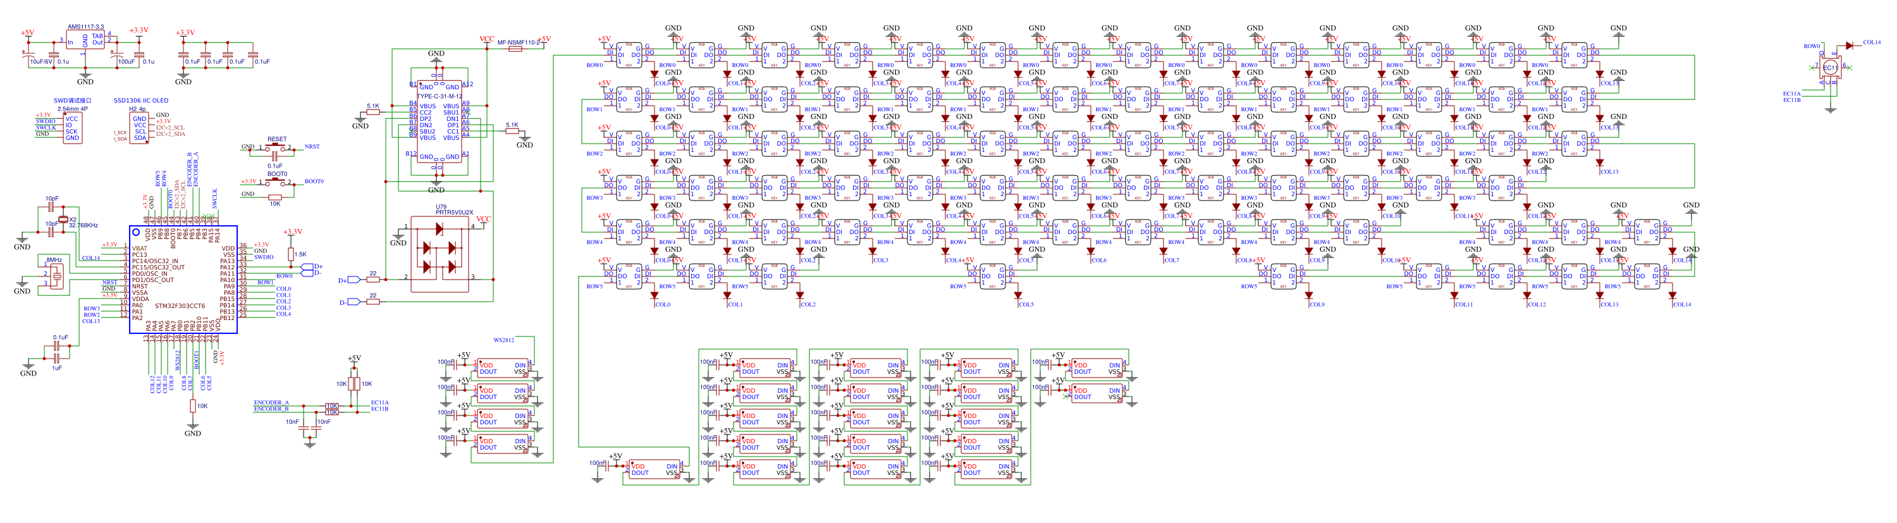Click the SWD debug 2.54mm 4P header
This screenshot has height=523, width=1897.
(x=71, y=128)
